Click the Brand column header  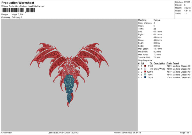(176, 63)
